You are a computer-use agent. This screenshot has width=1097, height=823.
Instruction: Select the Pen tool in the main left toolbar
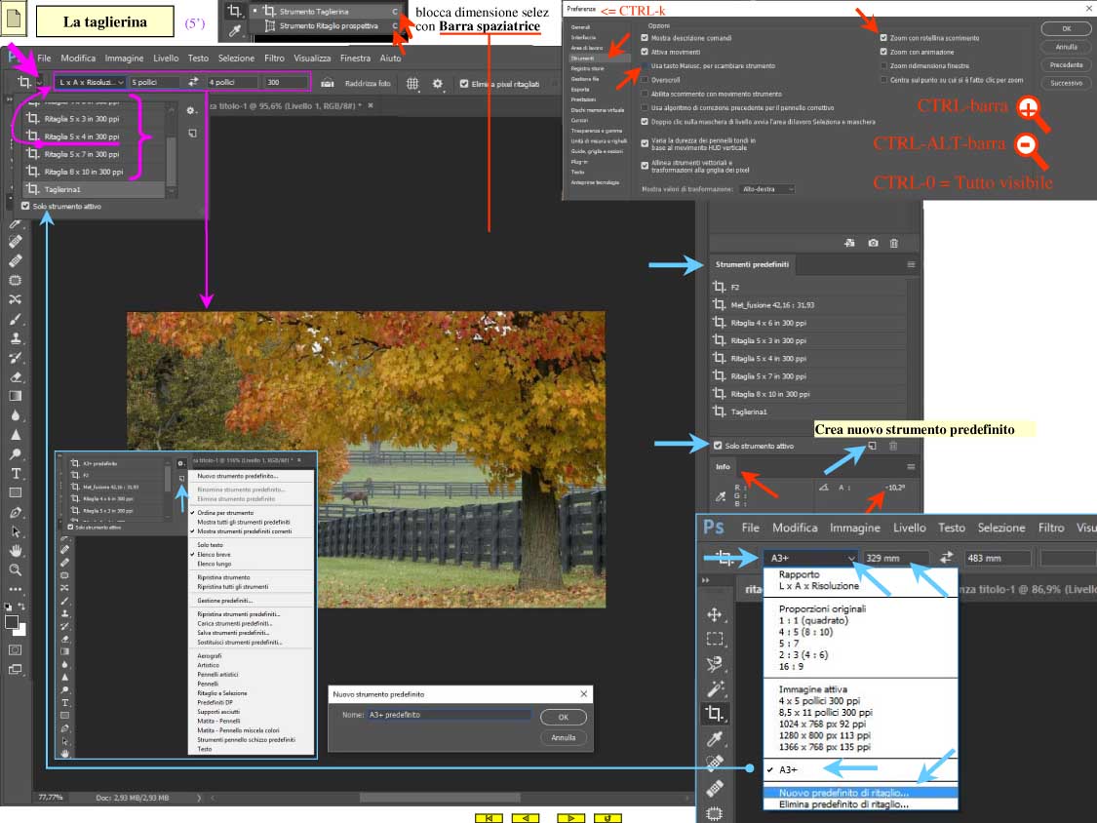click(x=16, y=512)
